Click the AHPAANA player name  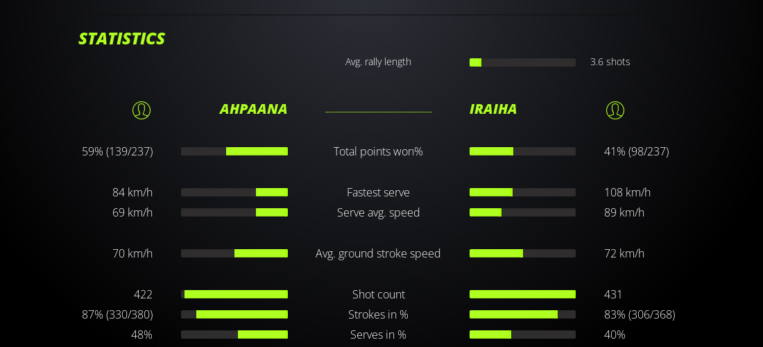[253, 110]
